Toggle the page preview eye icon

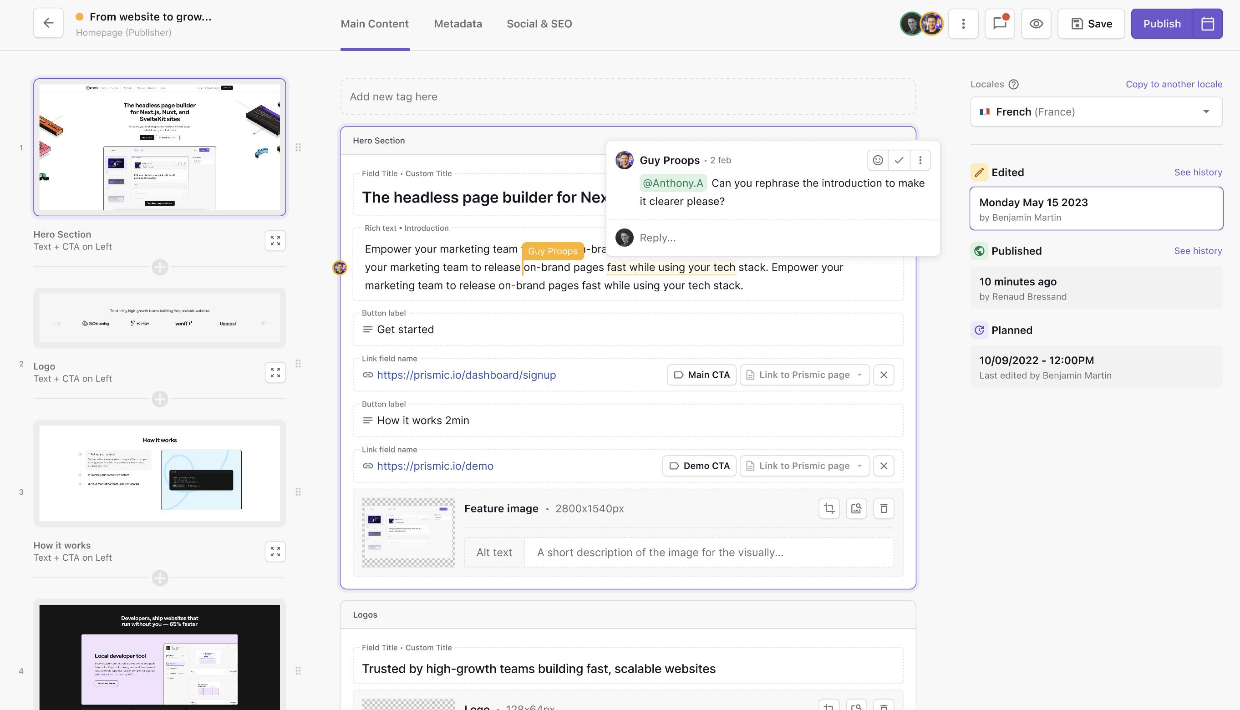pyautogui.click(x=1036, y=23)
